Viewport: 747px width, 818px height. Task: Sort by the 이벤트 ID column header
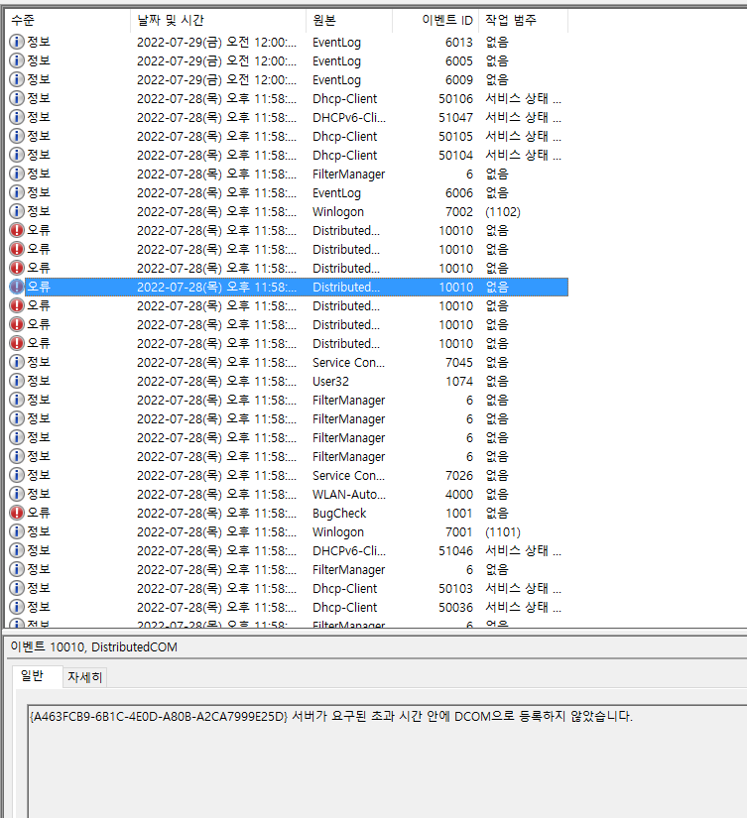tap(435, 20)
